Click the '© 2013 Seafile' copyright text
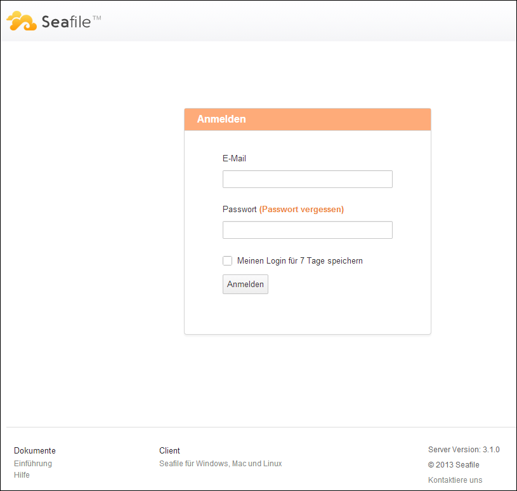 (x=454, y=465)
